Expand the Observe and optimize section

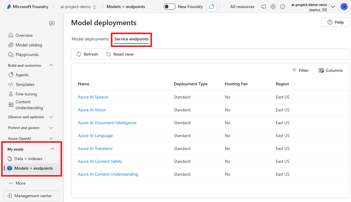(51, 117)
